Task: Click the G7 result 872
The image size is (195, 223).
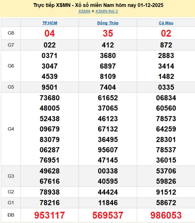Action: [166, 45]
